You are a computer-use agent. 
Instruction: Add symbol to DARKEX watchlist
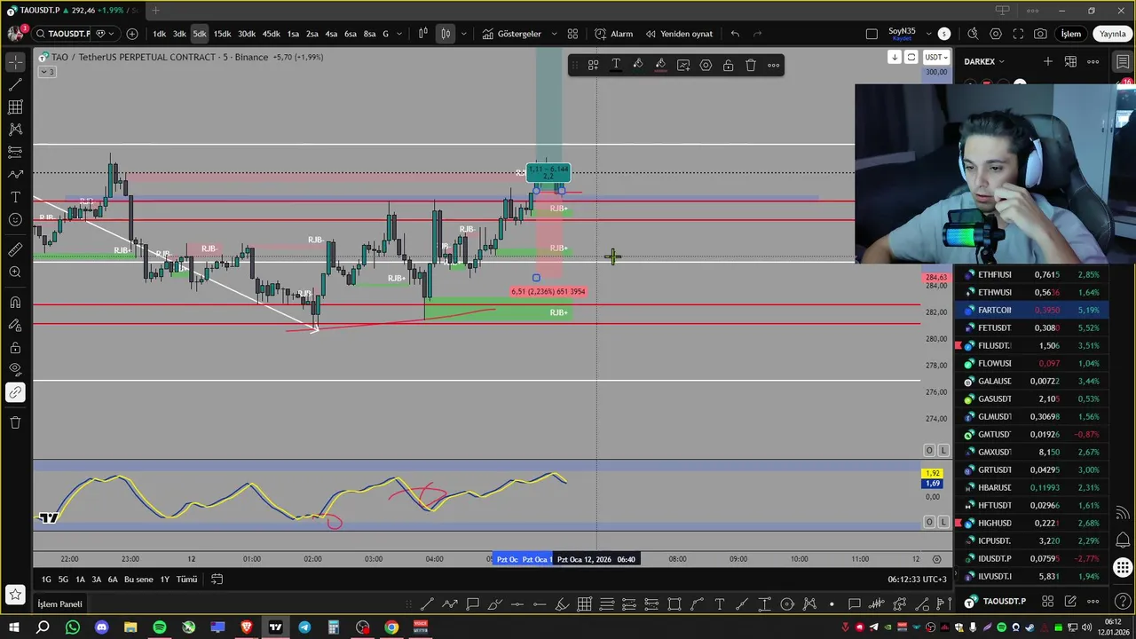(x=1048, y=61)
